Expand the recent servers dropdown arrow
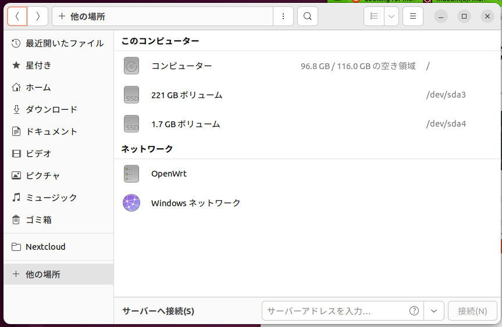The width and height of the screenshot is (502, 327). (434, 311)
